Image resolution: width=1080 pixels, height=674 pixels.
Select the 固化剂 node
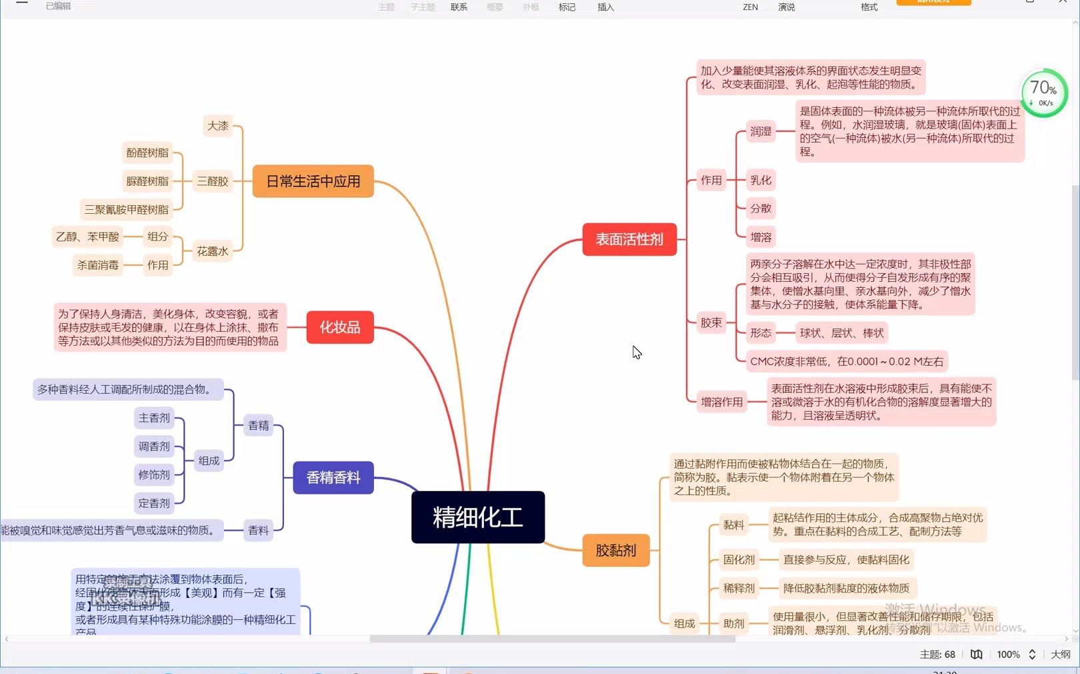pos(739,559)
